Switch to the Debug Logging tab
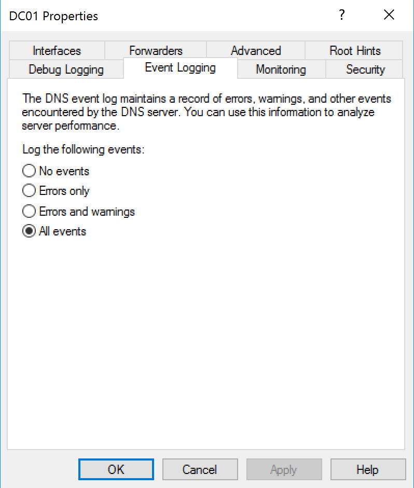Screen dimensions: 414x488 65,69
